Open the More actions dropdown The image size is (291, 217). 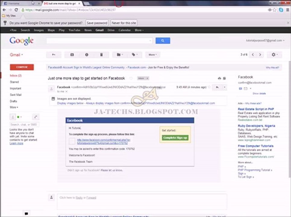(152, 55)
